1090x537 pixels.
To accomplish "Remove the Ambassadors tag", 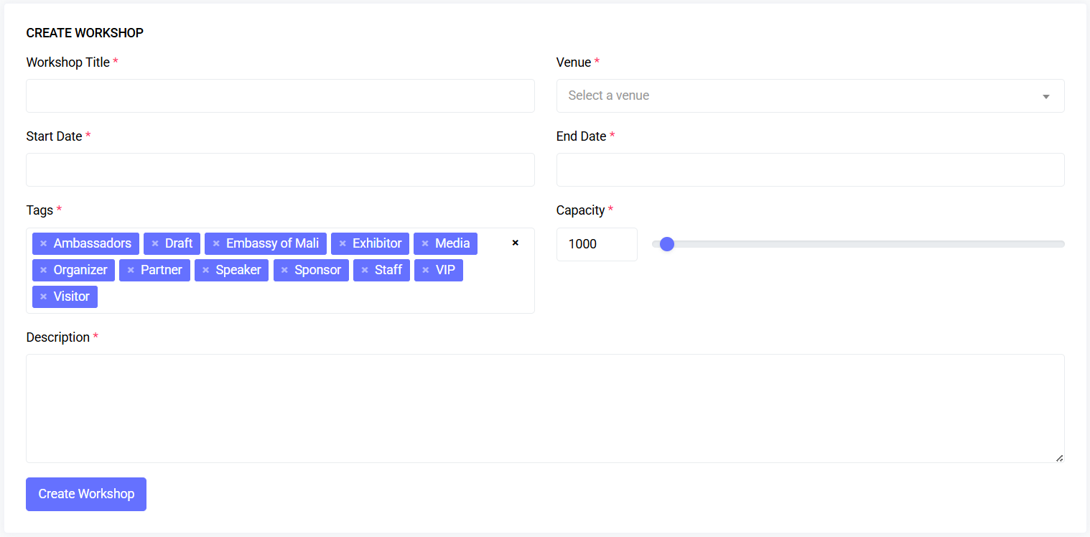I will (44, 243).
